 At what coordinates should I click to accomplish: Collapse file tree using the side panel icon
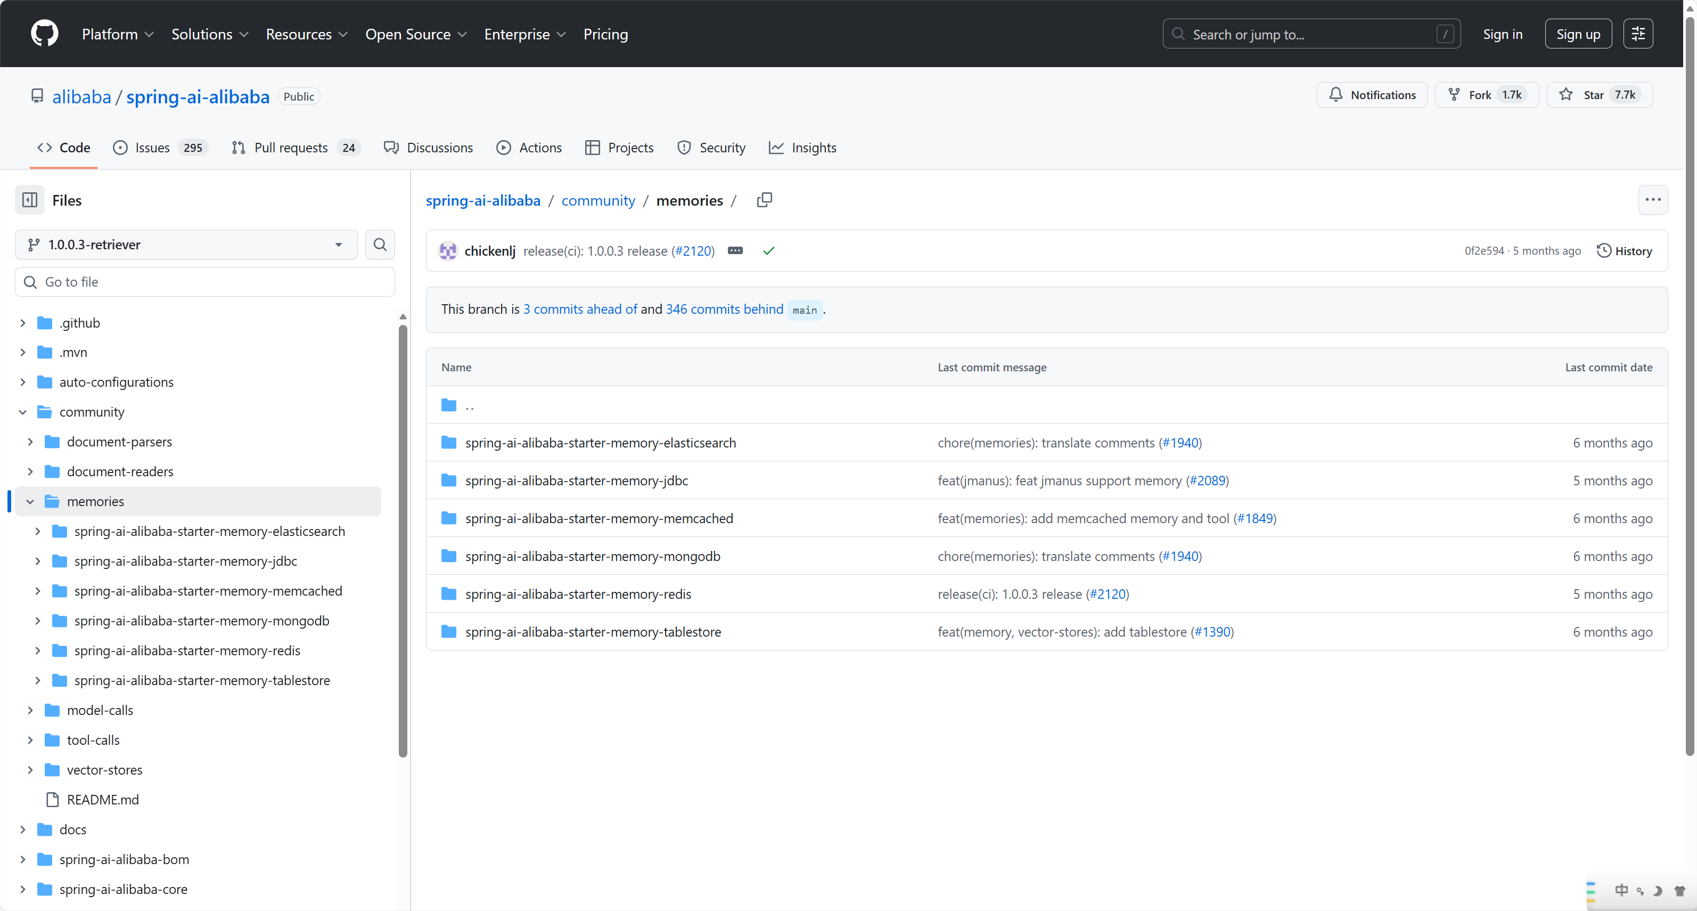[x=30, y=200]
